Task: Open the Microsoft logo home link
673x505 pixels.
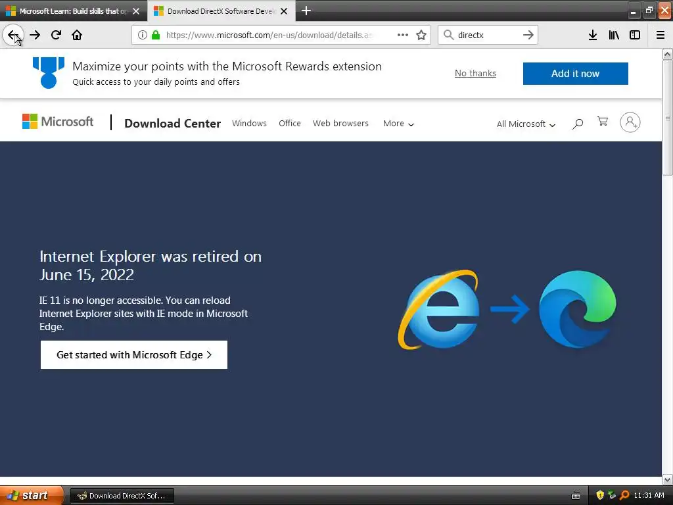Action: click(58, 122)
